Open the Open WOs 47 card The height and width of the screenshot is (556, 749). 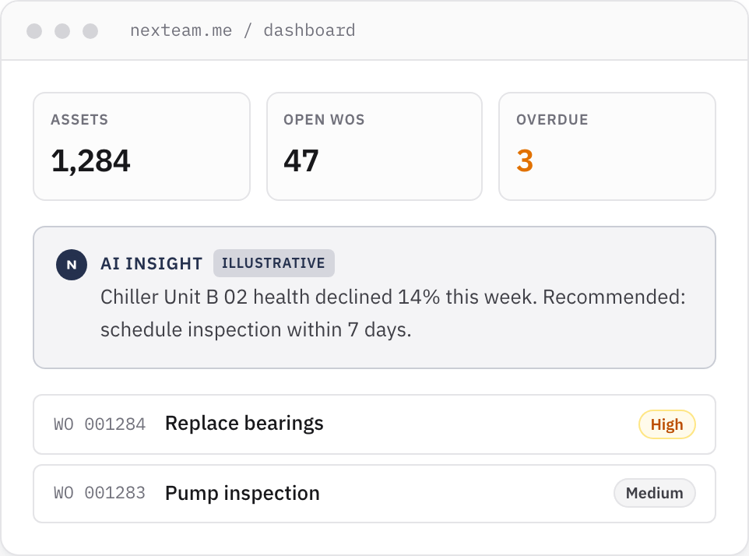coord(374,146)
